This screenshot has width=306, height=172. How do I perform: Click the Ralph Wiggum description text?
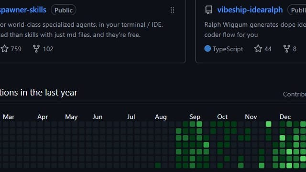click(255, 30)
